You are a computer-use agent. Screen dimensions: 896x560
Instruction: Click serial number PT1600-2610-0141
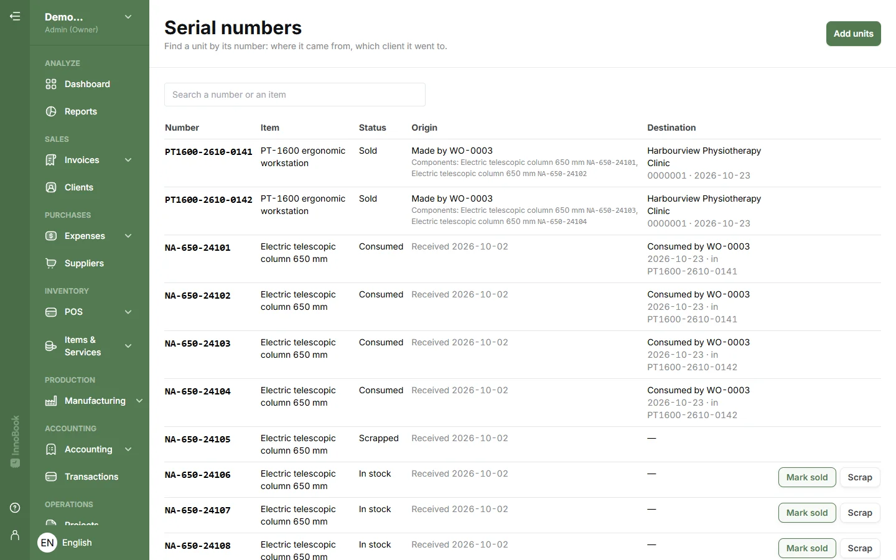coord(208,152)
